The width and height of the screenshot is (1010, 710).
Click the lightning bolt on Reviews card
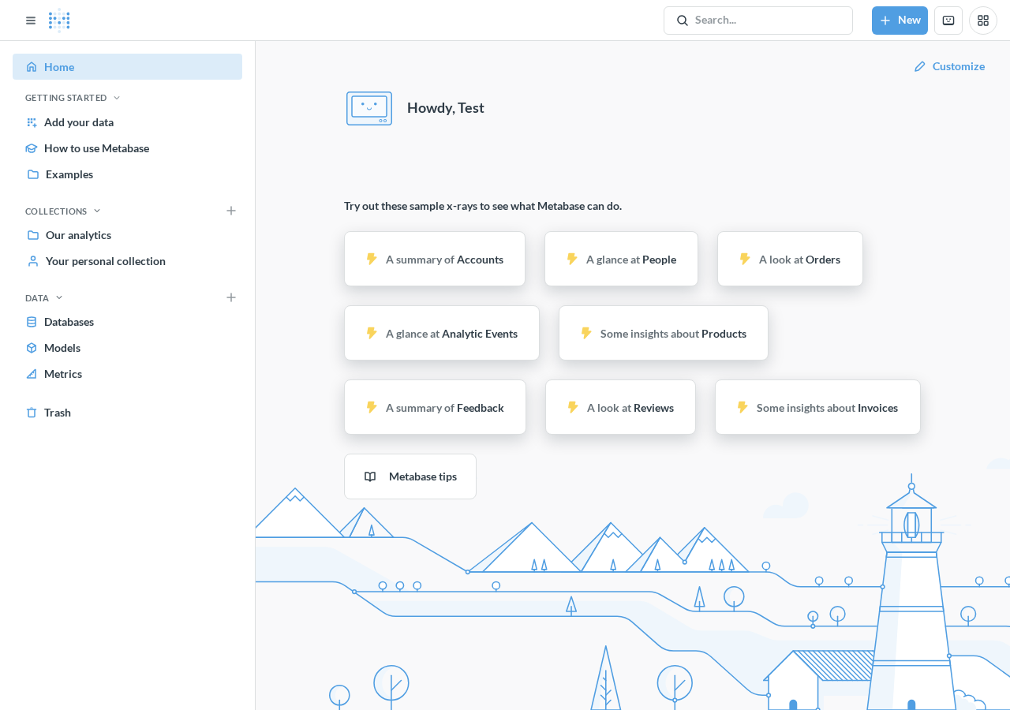(573, 407)
